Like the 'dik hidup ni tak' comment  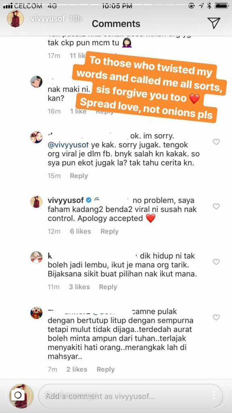point(216,262)
